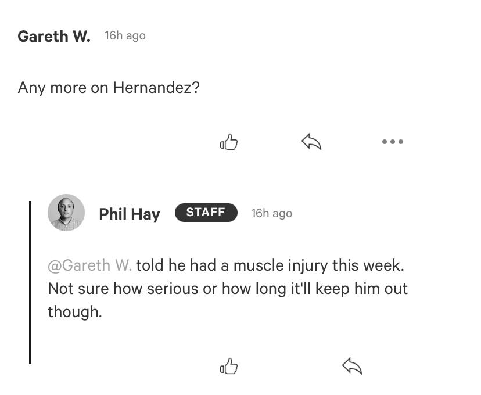481x395 pixels.
Task: Click the word "though." in Phil's reply
Action: click(75, 312)
